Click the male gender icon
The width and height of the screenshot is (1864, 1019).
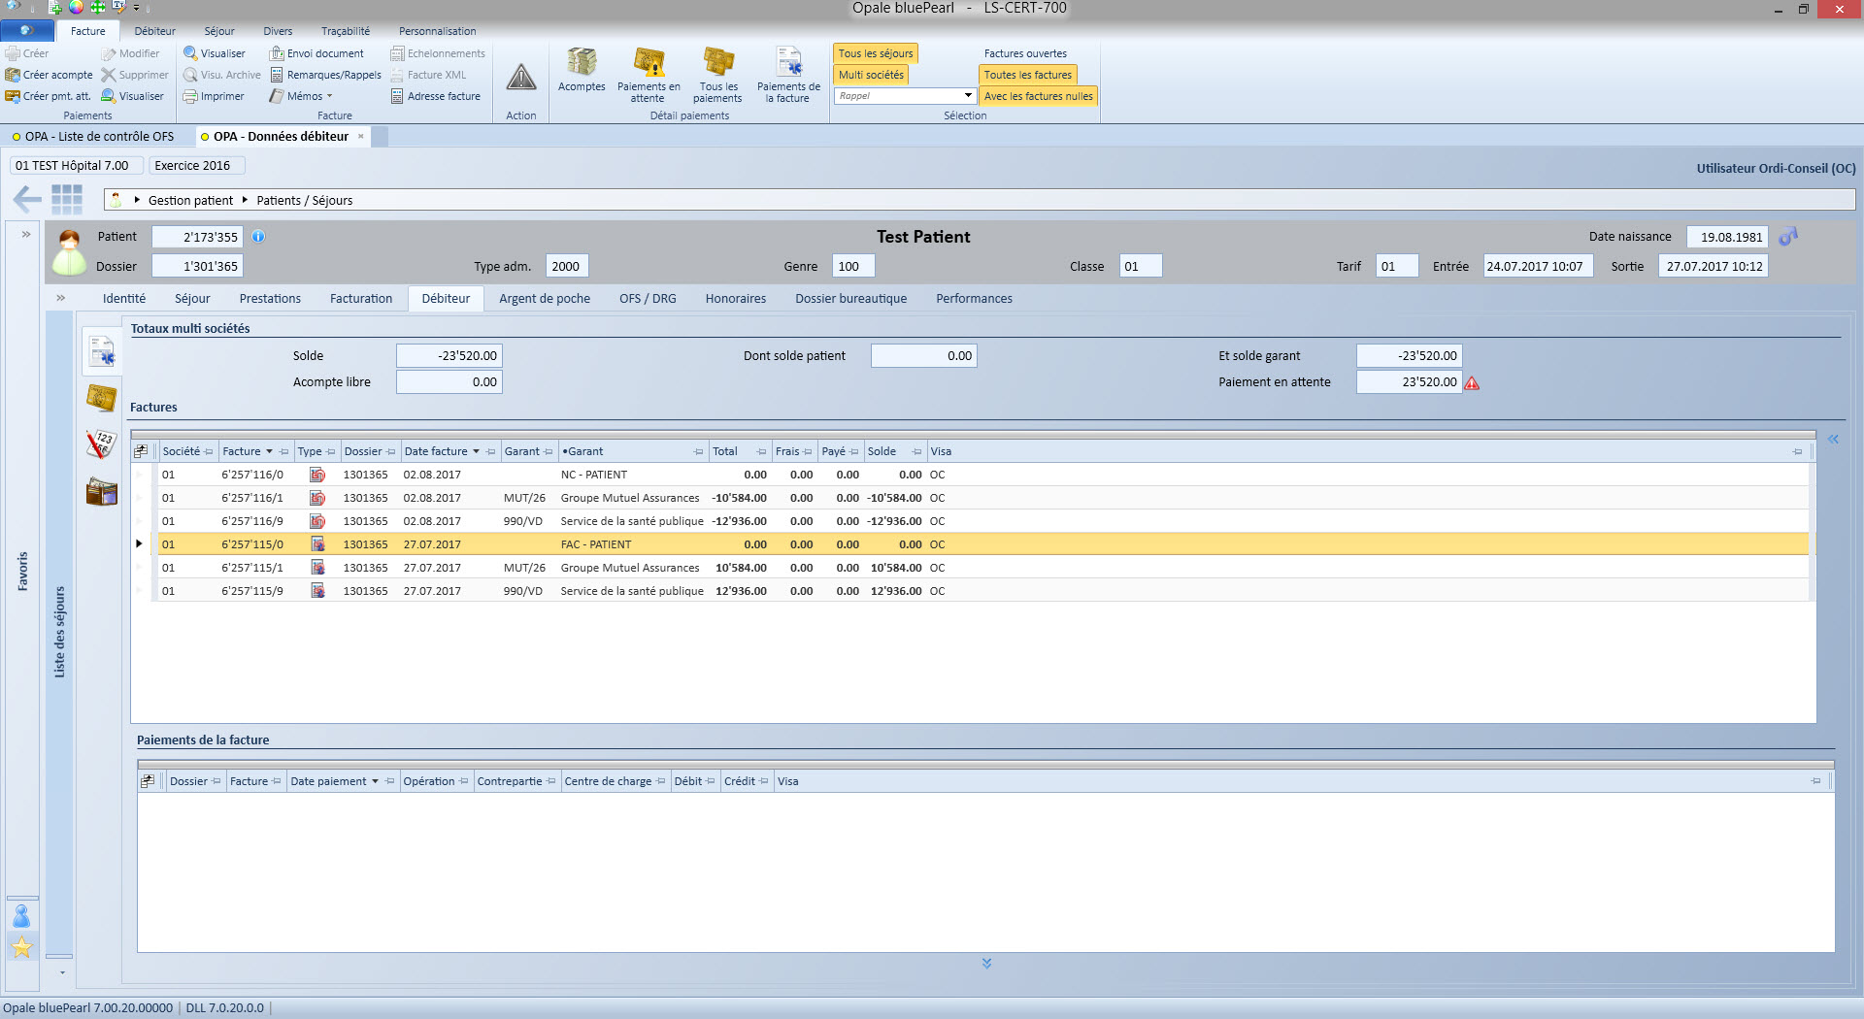pos(1788,237)
